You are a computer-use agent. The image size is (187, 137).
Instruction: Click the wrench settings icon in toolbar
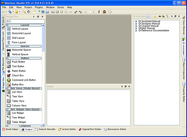coord(24,12)
